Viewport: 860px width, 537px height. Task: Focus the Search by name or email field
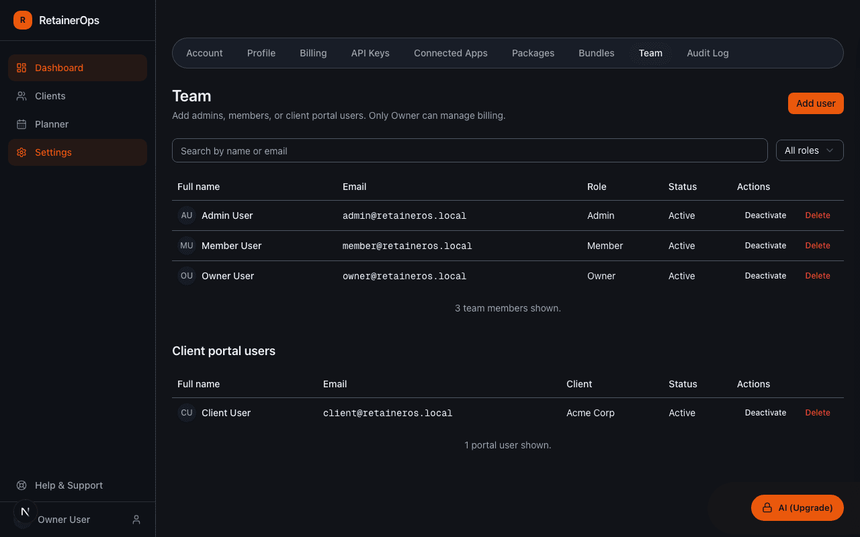(470, 150)
